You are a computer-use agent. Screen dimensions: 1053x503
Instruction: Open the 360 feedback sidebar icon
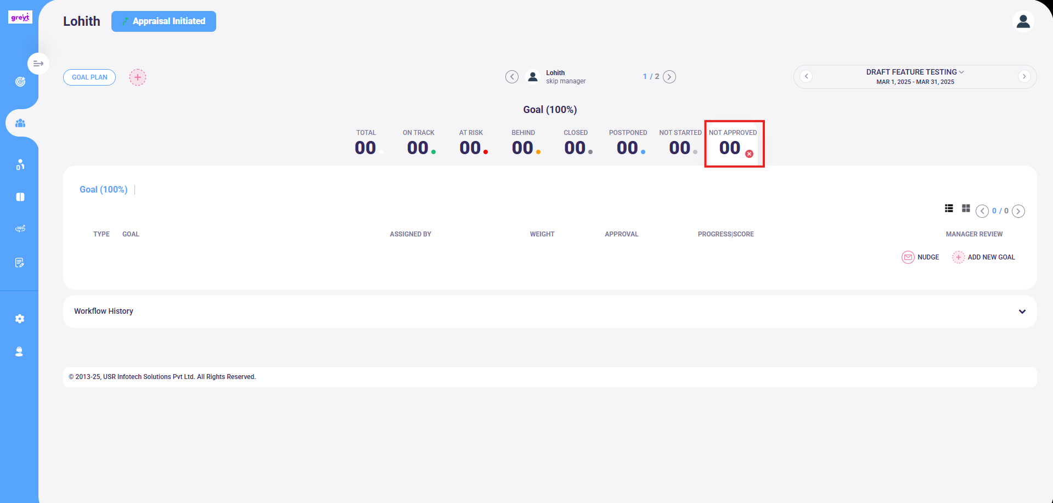tap(20, 228)
